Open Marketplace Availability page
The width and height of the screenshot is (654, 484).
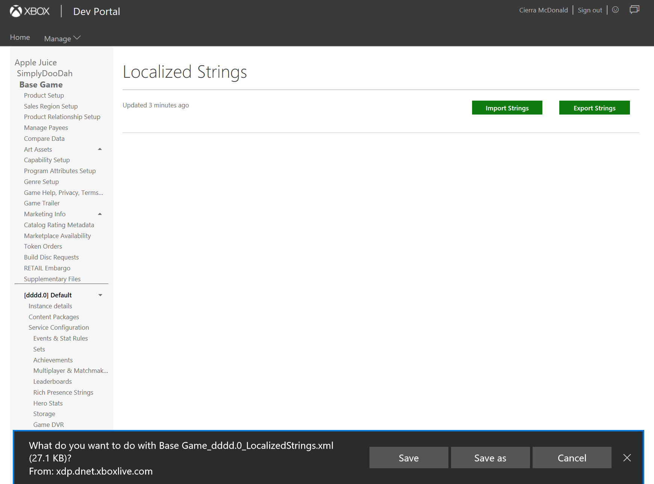pos(58,236)
